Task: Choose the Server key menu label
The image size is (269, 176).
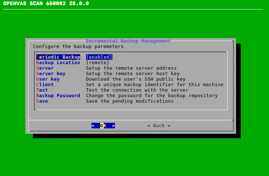Action: [x=51, y=74]
